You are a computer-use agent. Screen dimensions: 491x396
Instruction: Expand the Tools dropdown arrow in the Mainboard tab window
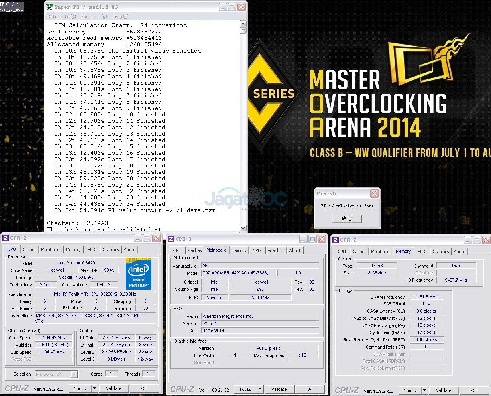pyautogui.click(x=260, y=389)
